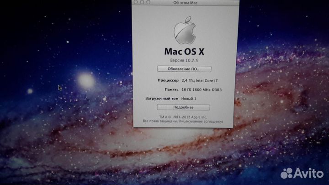Click the Загрузочный том label
This screenshot has height=185, width=329.
click(162, 98)
